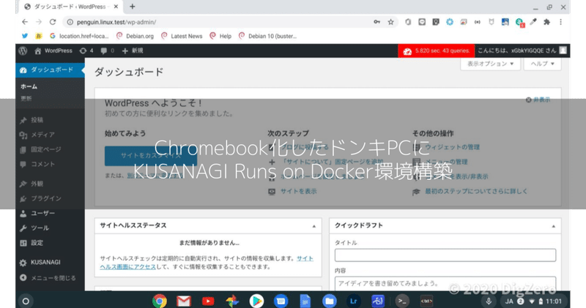Open ウィジェットの管理 link

click(452, 147)
